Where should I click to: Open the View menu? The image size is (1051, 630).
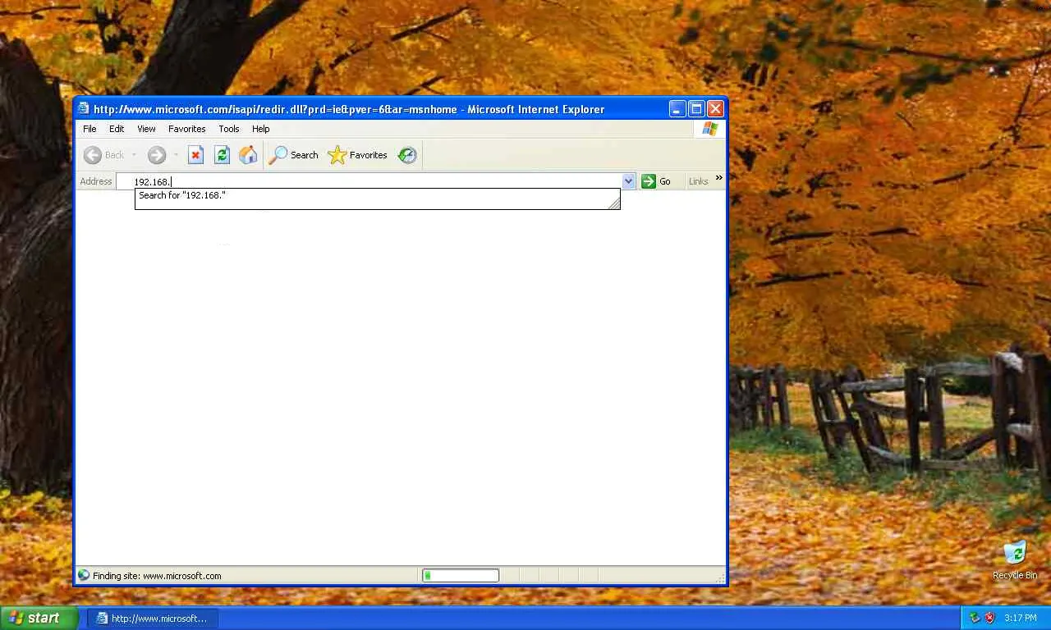[146, 129]
